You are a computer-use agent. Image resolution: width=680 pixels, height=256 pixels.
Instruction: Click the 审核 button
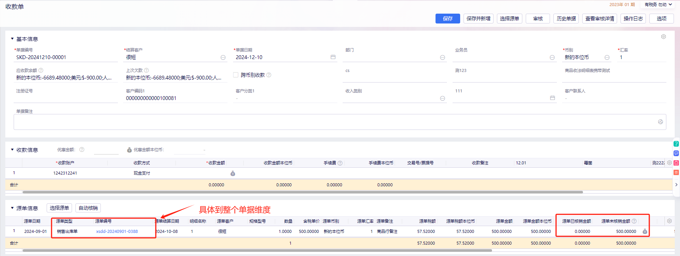tap(538, 19)
